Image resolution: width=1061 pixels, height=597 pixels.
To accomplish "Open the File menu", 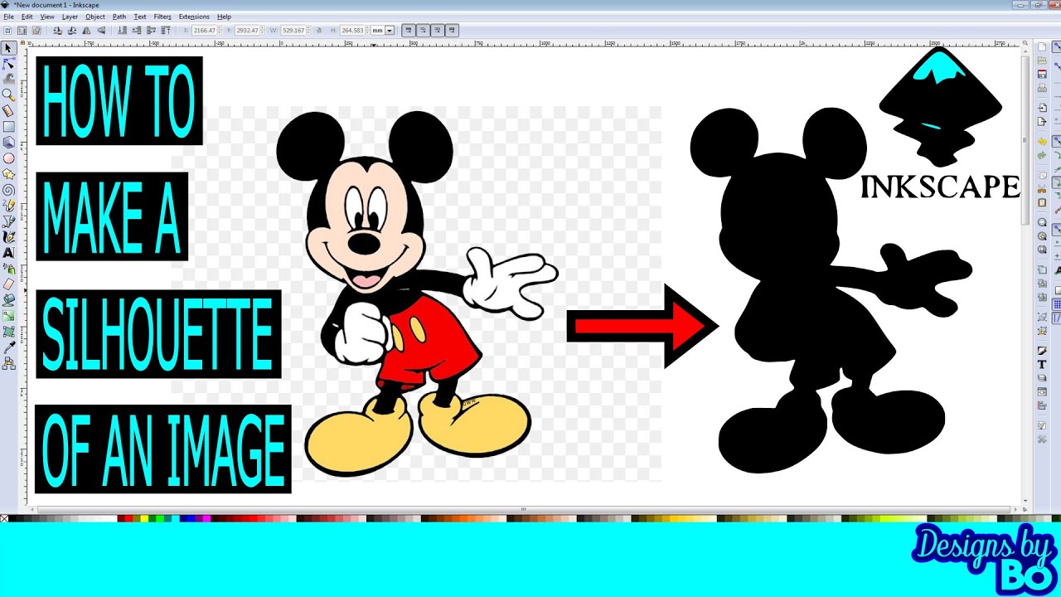I will point(8,17).
